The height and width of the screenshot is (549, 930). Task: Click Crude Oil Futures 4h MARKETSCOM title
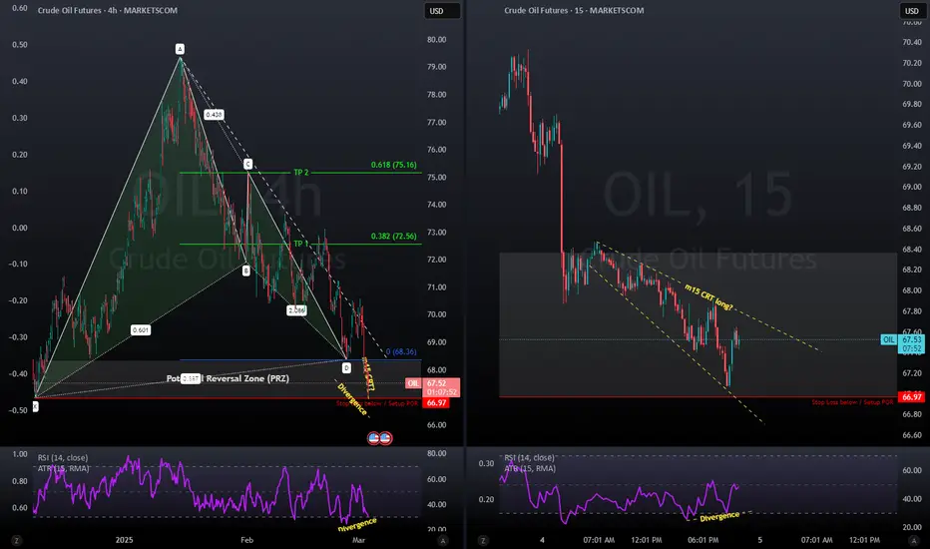tap(108, 10)
